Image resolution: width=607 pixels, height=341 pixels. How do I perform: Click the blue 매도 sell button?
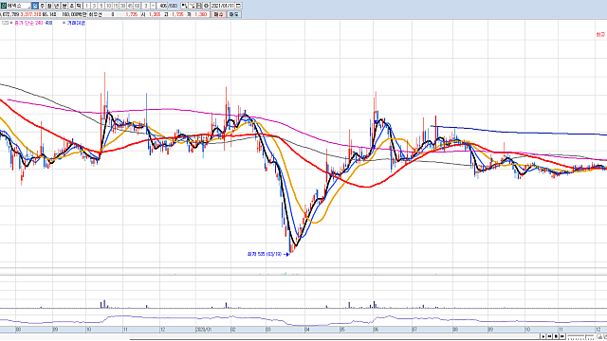point(234,14)
